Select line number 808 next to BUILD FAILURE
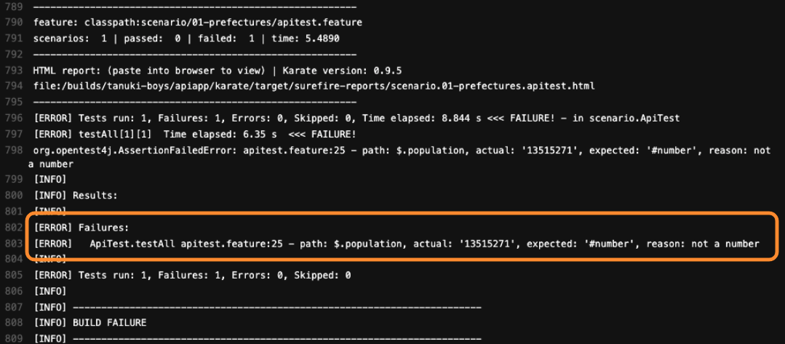Viewport: 785px width, 344px height. pyautogui.click(x=12, y=323)
